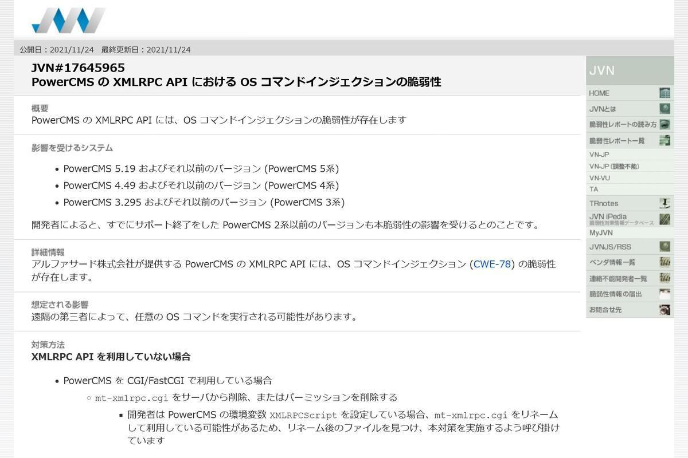The width and height of the screenshot is (688, 458).
Task: Click the icon beside JVN iPedia
Action: 664,219
